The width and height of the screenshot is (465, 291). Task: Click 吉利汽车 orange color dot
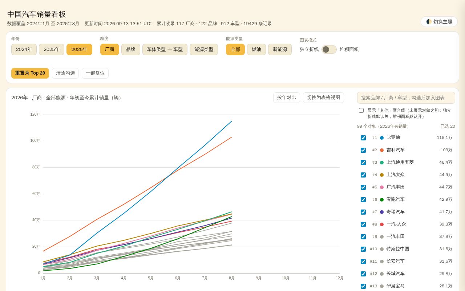pos(382,150)
